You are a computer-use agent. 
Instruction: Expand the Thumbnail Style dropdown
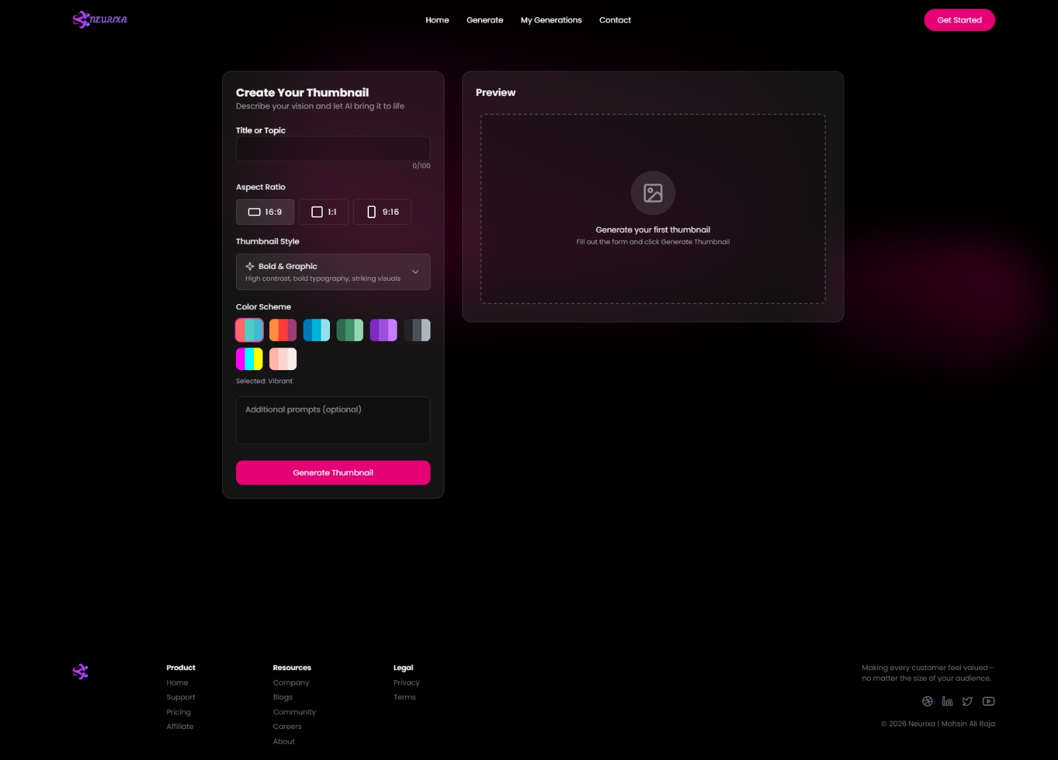click(x=333, y=272)
